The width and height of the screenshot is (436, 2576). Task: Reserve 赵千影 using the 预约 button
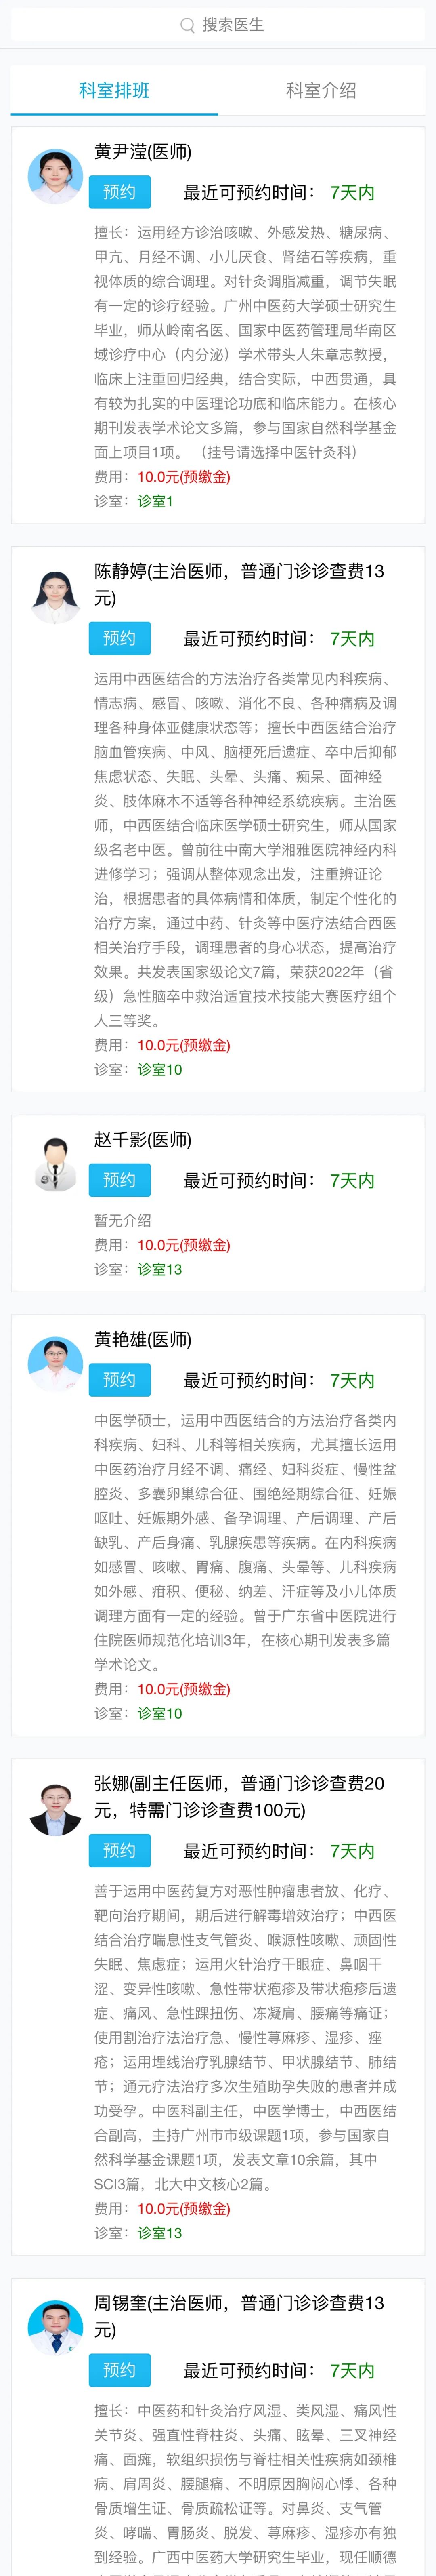point(119,1180)
